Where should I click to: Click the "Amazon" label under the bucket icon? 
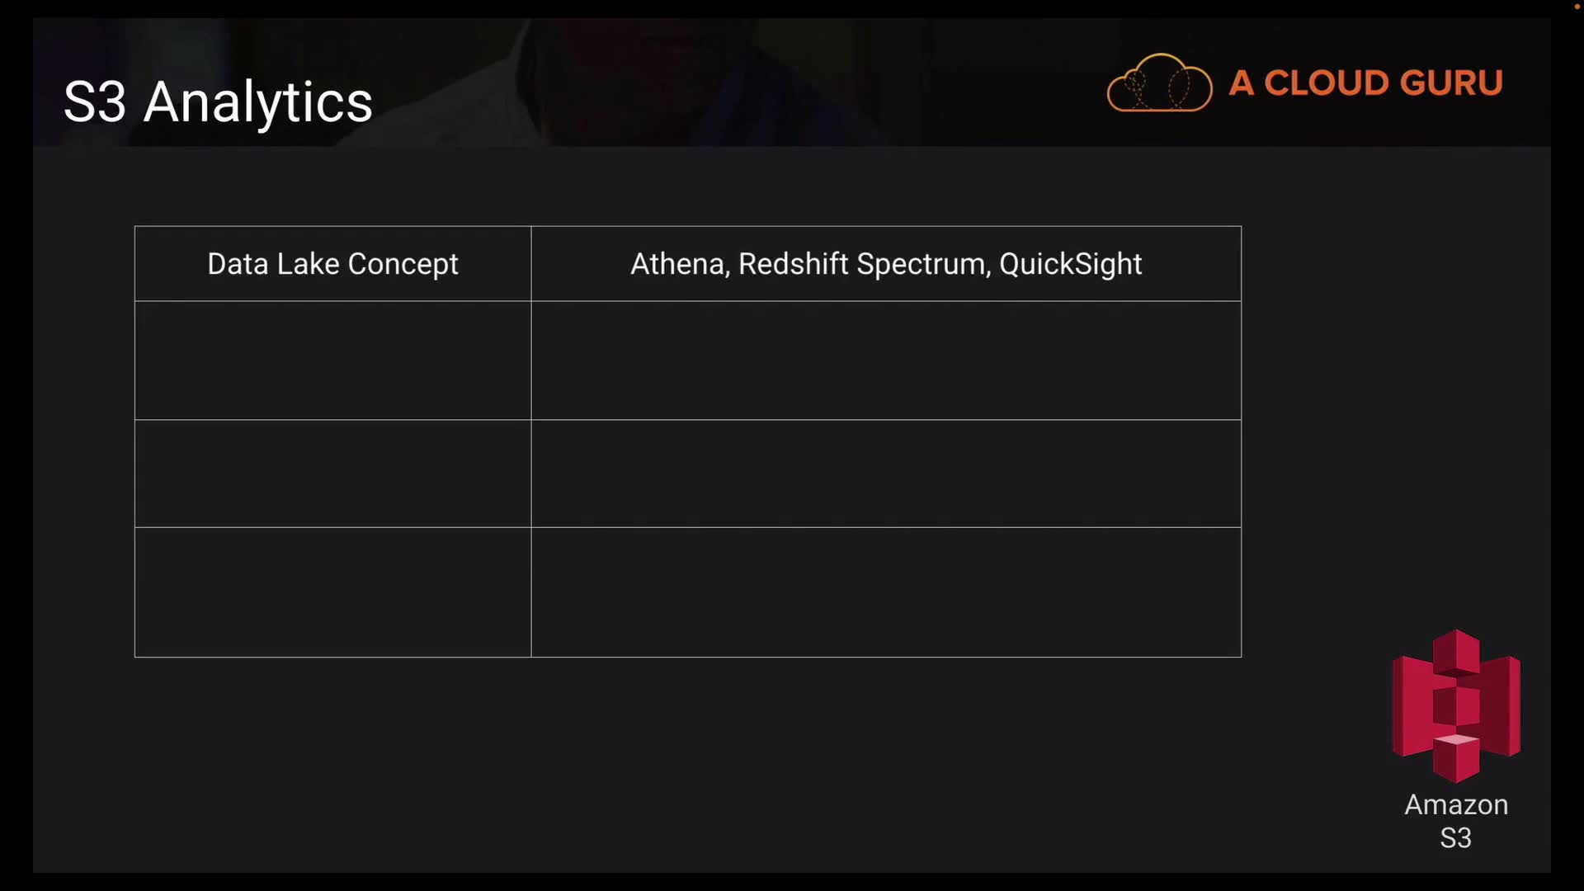coord(1456,804)
